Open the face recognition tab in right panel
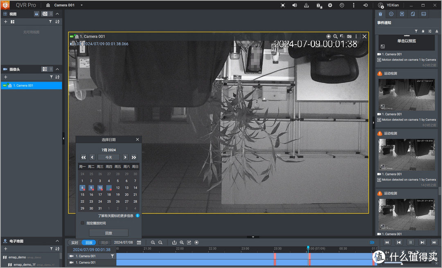Viewport: 442px width, 268px height. [x=391, y=14]
